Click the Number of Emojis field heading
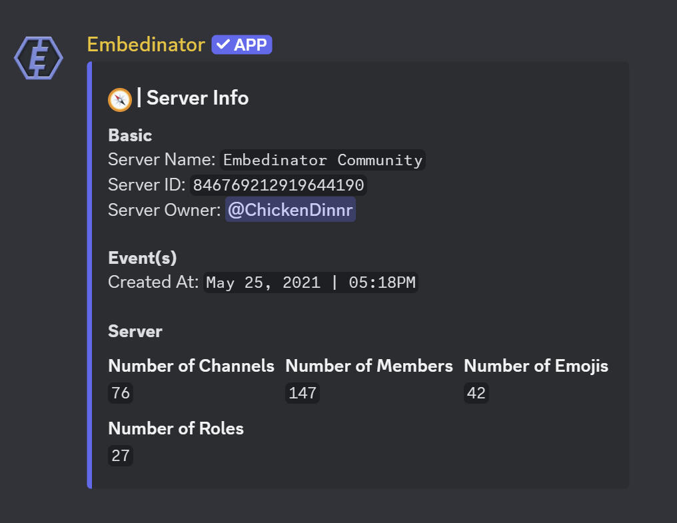This screenshot has width=677, height=523. click(x=536, y=366)
